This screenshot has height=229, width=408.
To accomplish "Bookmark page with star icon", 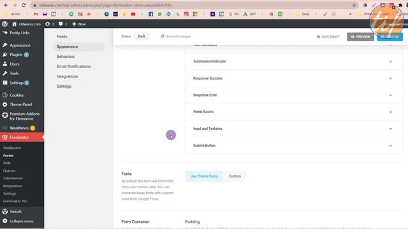I will tap(354, 5).
